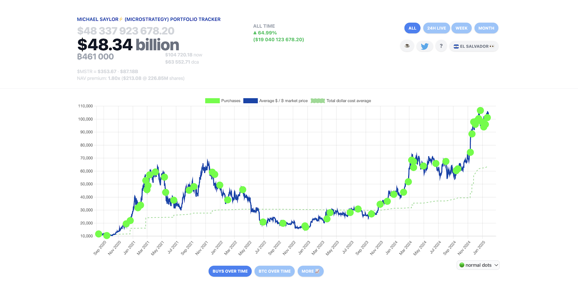578x290 pixels.
Task: Select the 24H LIVE view
Action: coord(436,28)
